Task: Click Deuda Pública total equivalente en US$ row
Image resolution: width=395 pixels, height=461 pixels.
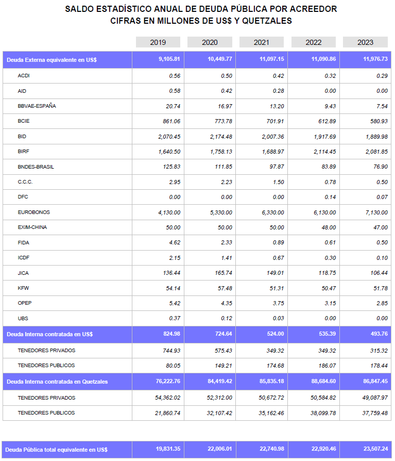Action: tap(57, 450)
